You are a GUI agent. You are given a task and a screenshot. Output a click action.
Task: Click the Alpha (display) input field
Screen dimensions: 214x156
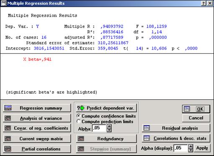180,148
